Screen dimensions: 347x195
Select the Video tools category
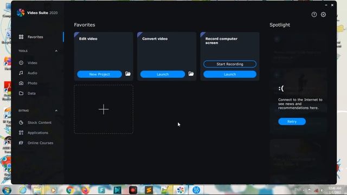point(33,63)
